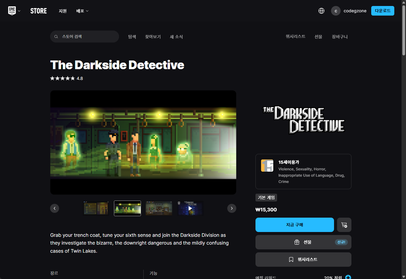406x279 pixels.
Task: Click the 15세이용가 rating title text
Action: pos(289,162)
